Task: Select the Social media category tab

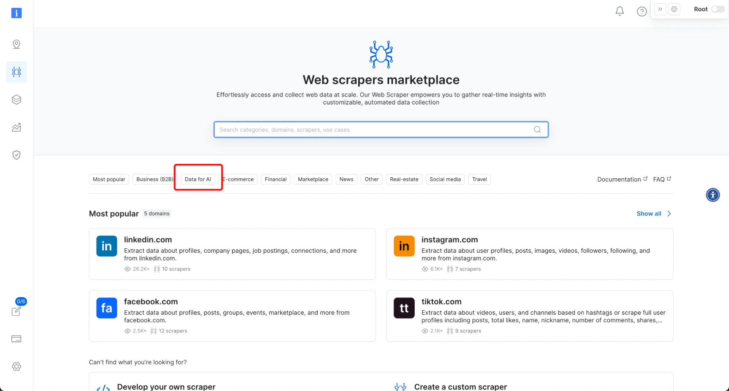Action: (x=445, y=179)
